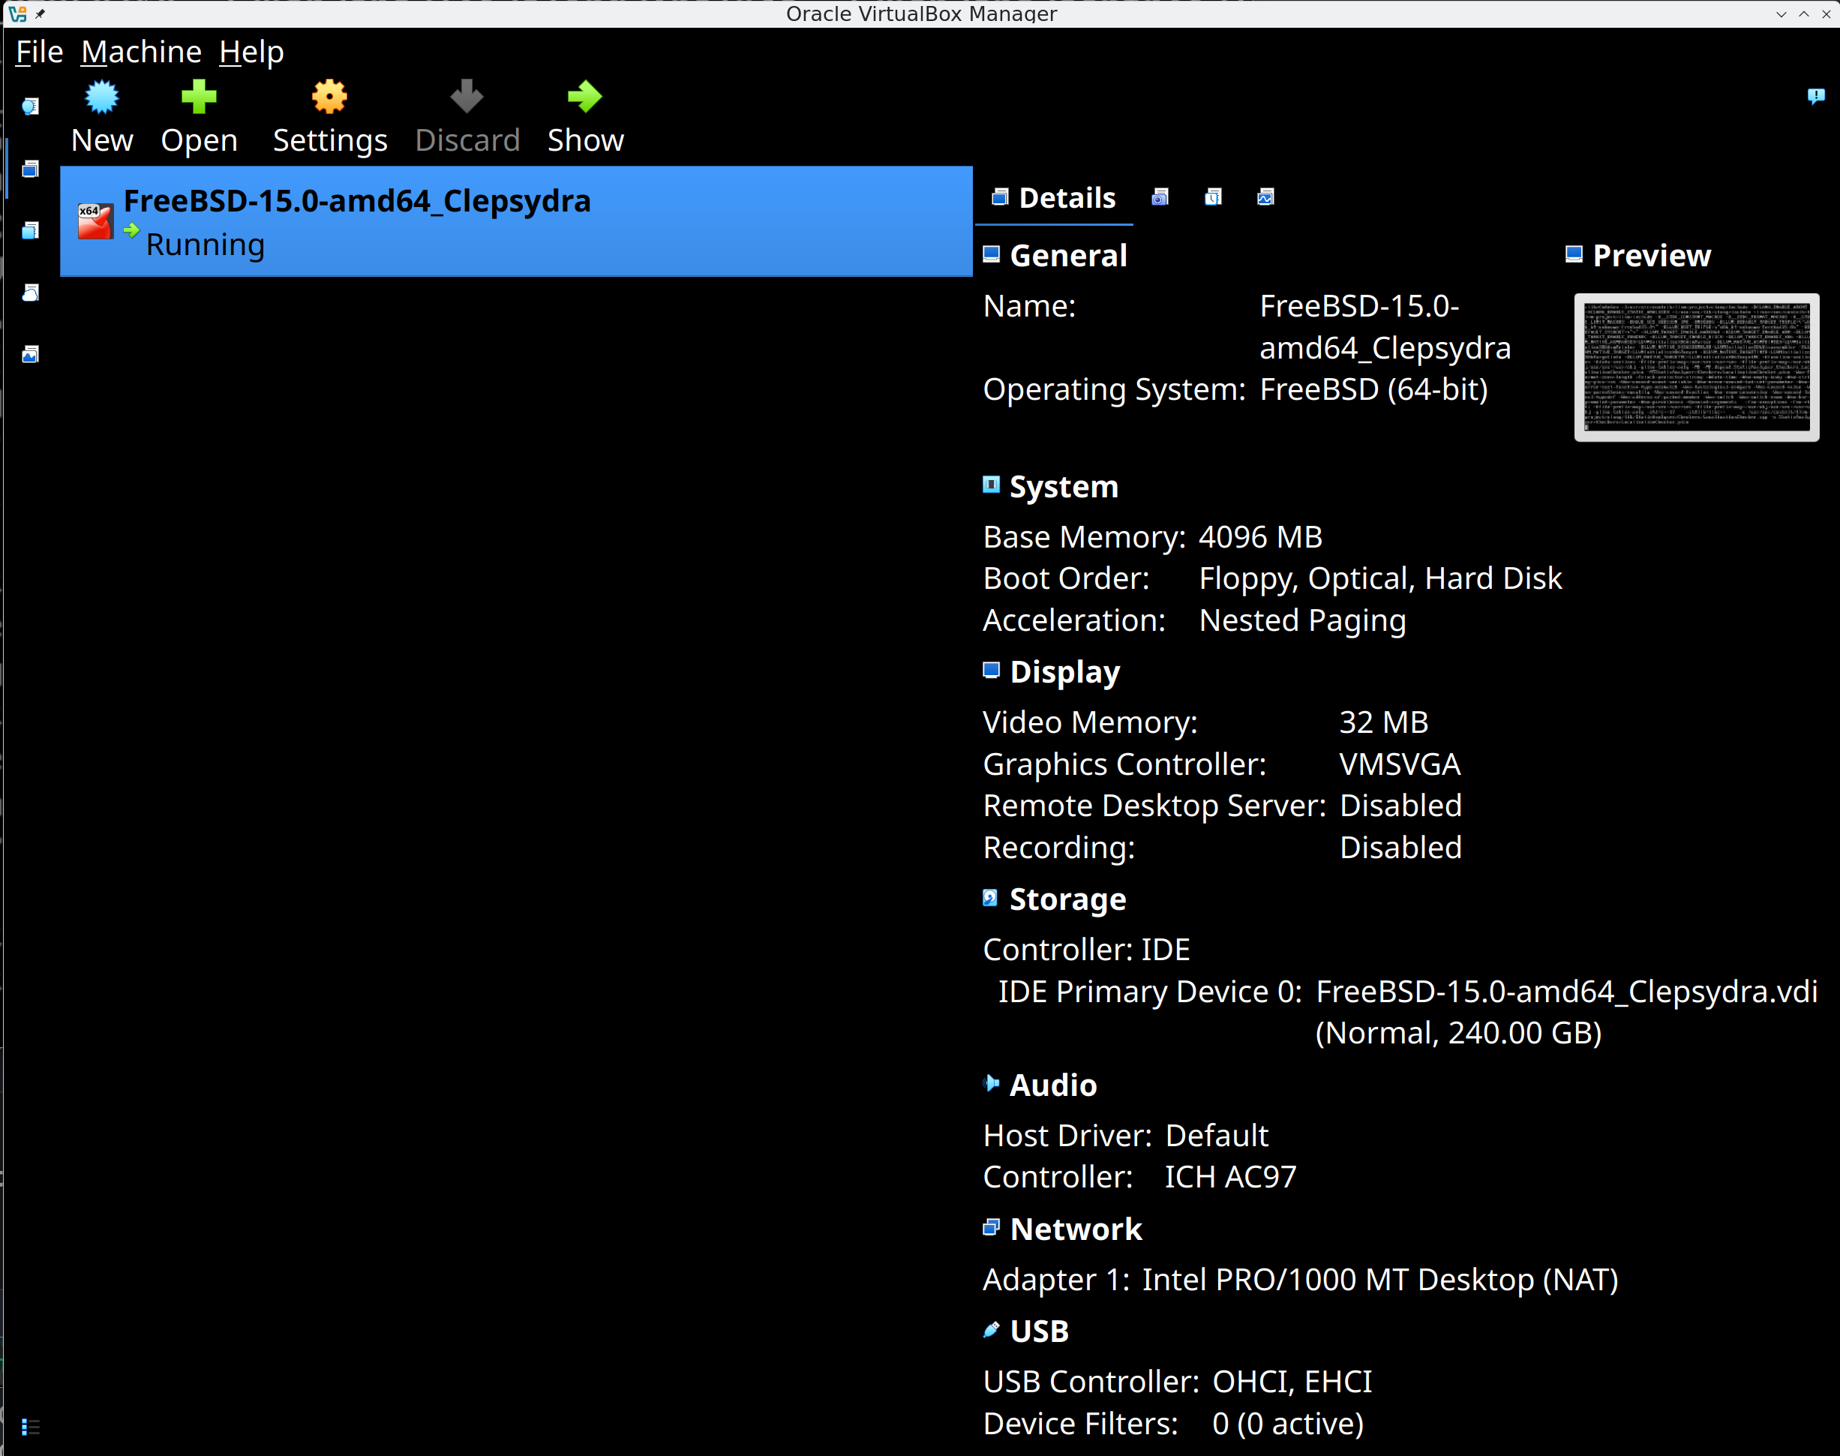Click the Network section heading link

pyautogui.click(x=1076, y=1229)
